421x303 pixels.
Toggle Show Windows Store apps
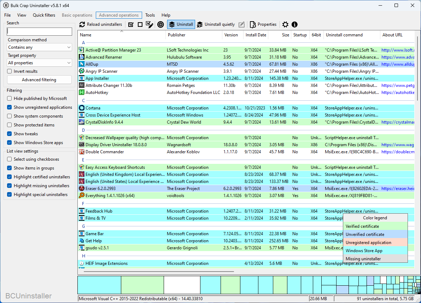[x=10, y=143]
